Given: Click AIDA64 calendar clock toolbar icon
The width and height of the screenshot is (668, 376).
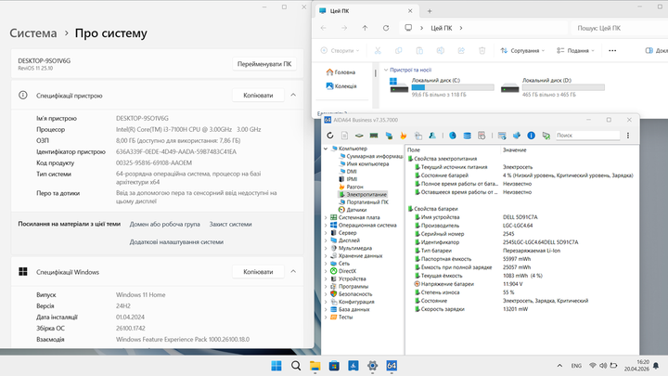Looking at the screenshot, I should click(x=482, y=136).
